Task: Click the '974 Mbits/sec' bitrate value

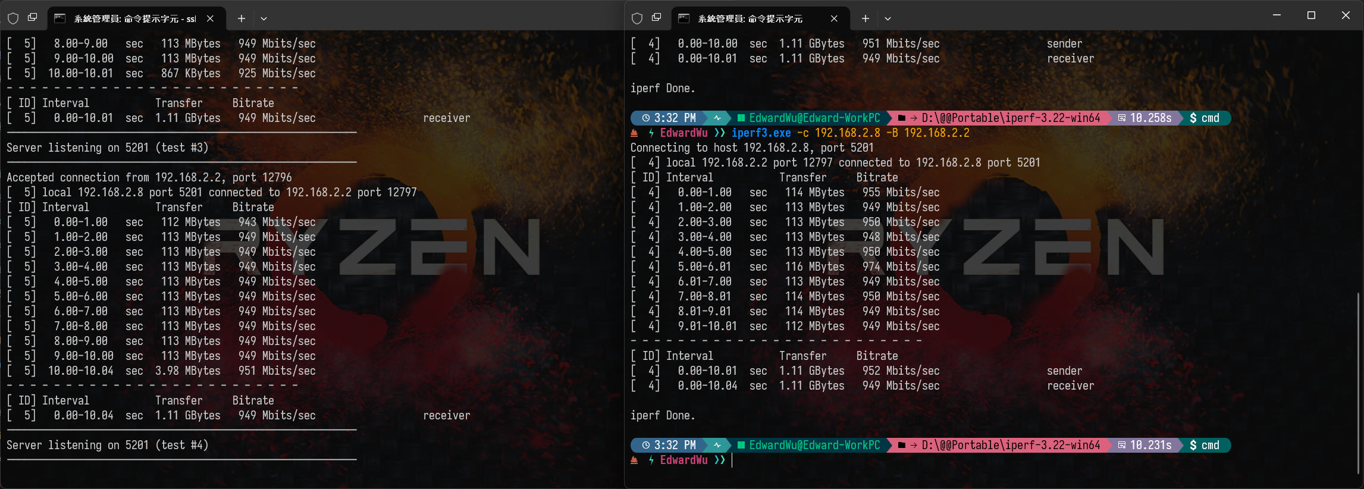Action: point(901,267)
